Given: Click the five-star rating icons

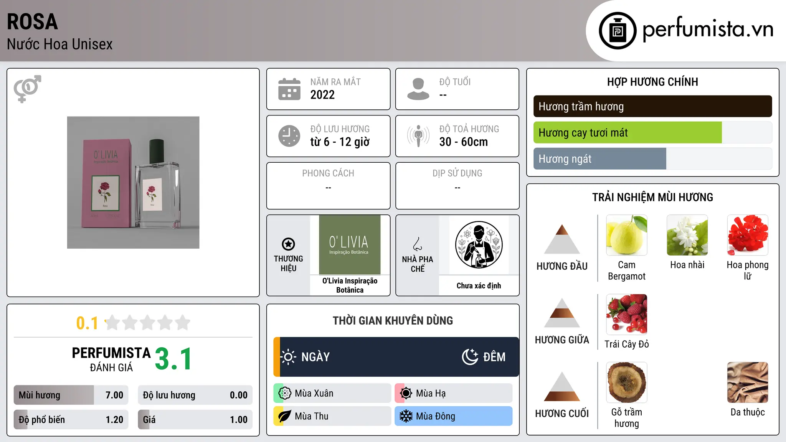Looking at the screenshot, I should point(148,323).
